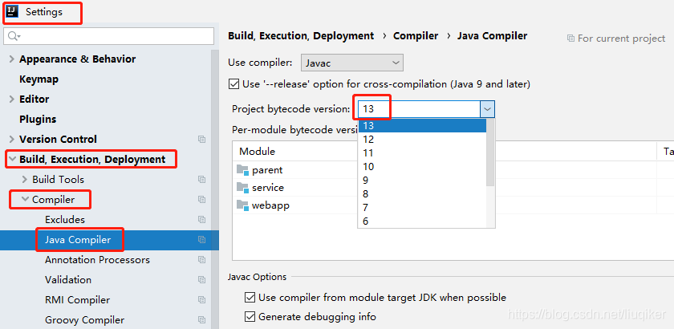This screenshot has width=674, height=329.
Task: Select bytecode version 9 in the list
Action: (x=422, y=181)
